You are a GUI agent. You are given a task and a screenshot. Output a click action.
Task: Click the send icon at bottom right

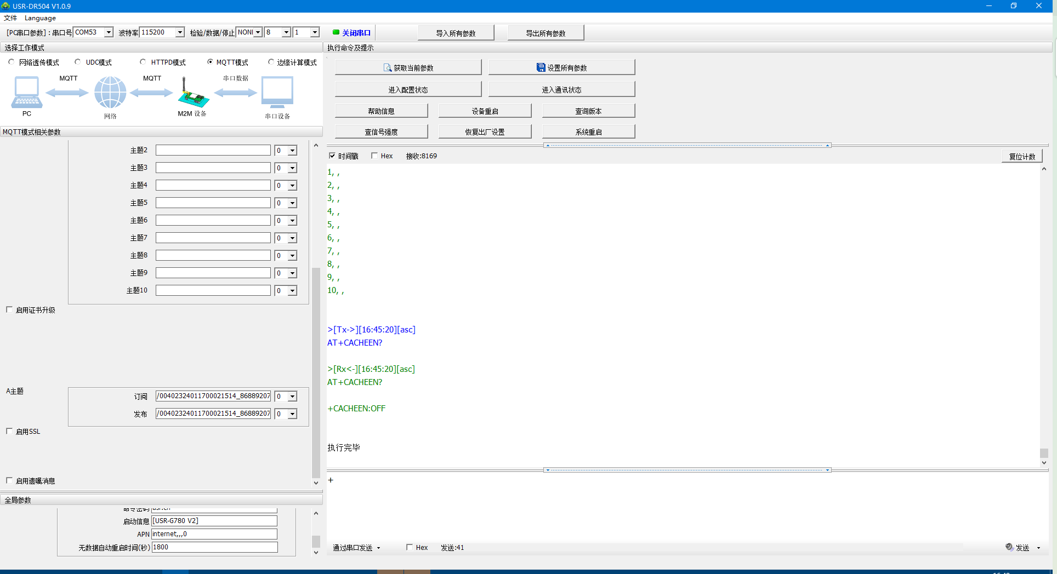pos(1009,547)
